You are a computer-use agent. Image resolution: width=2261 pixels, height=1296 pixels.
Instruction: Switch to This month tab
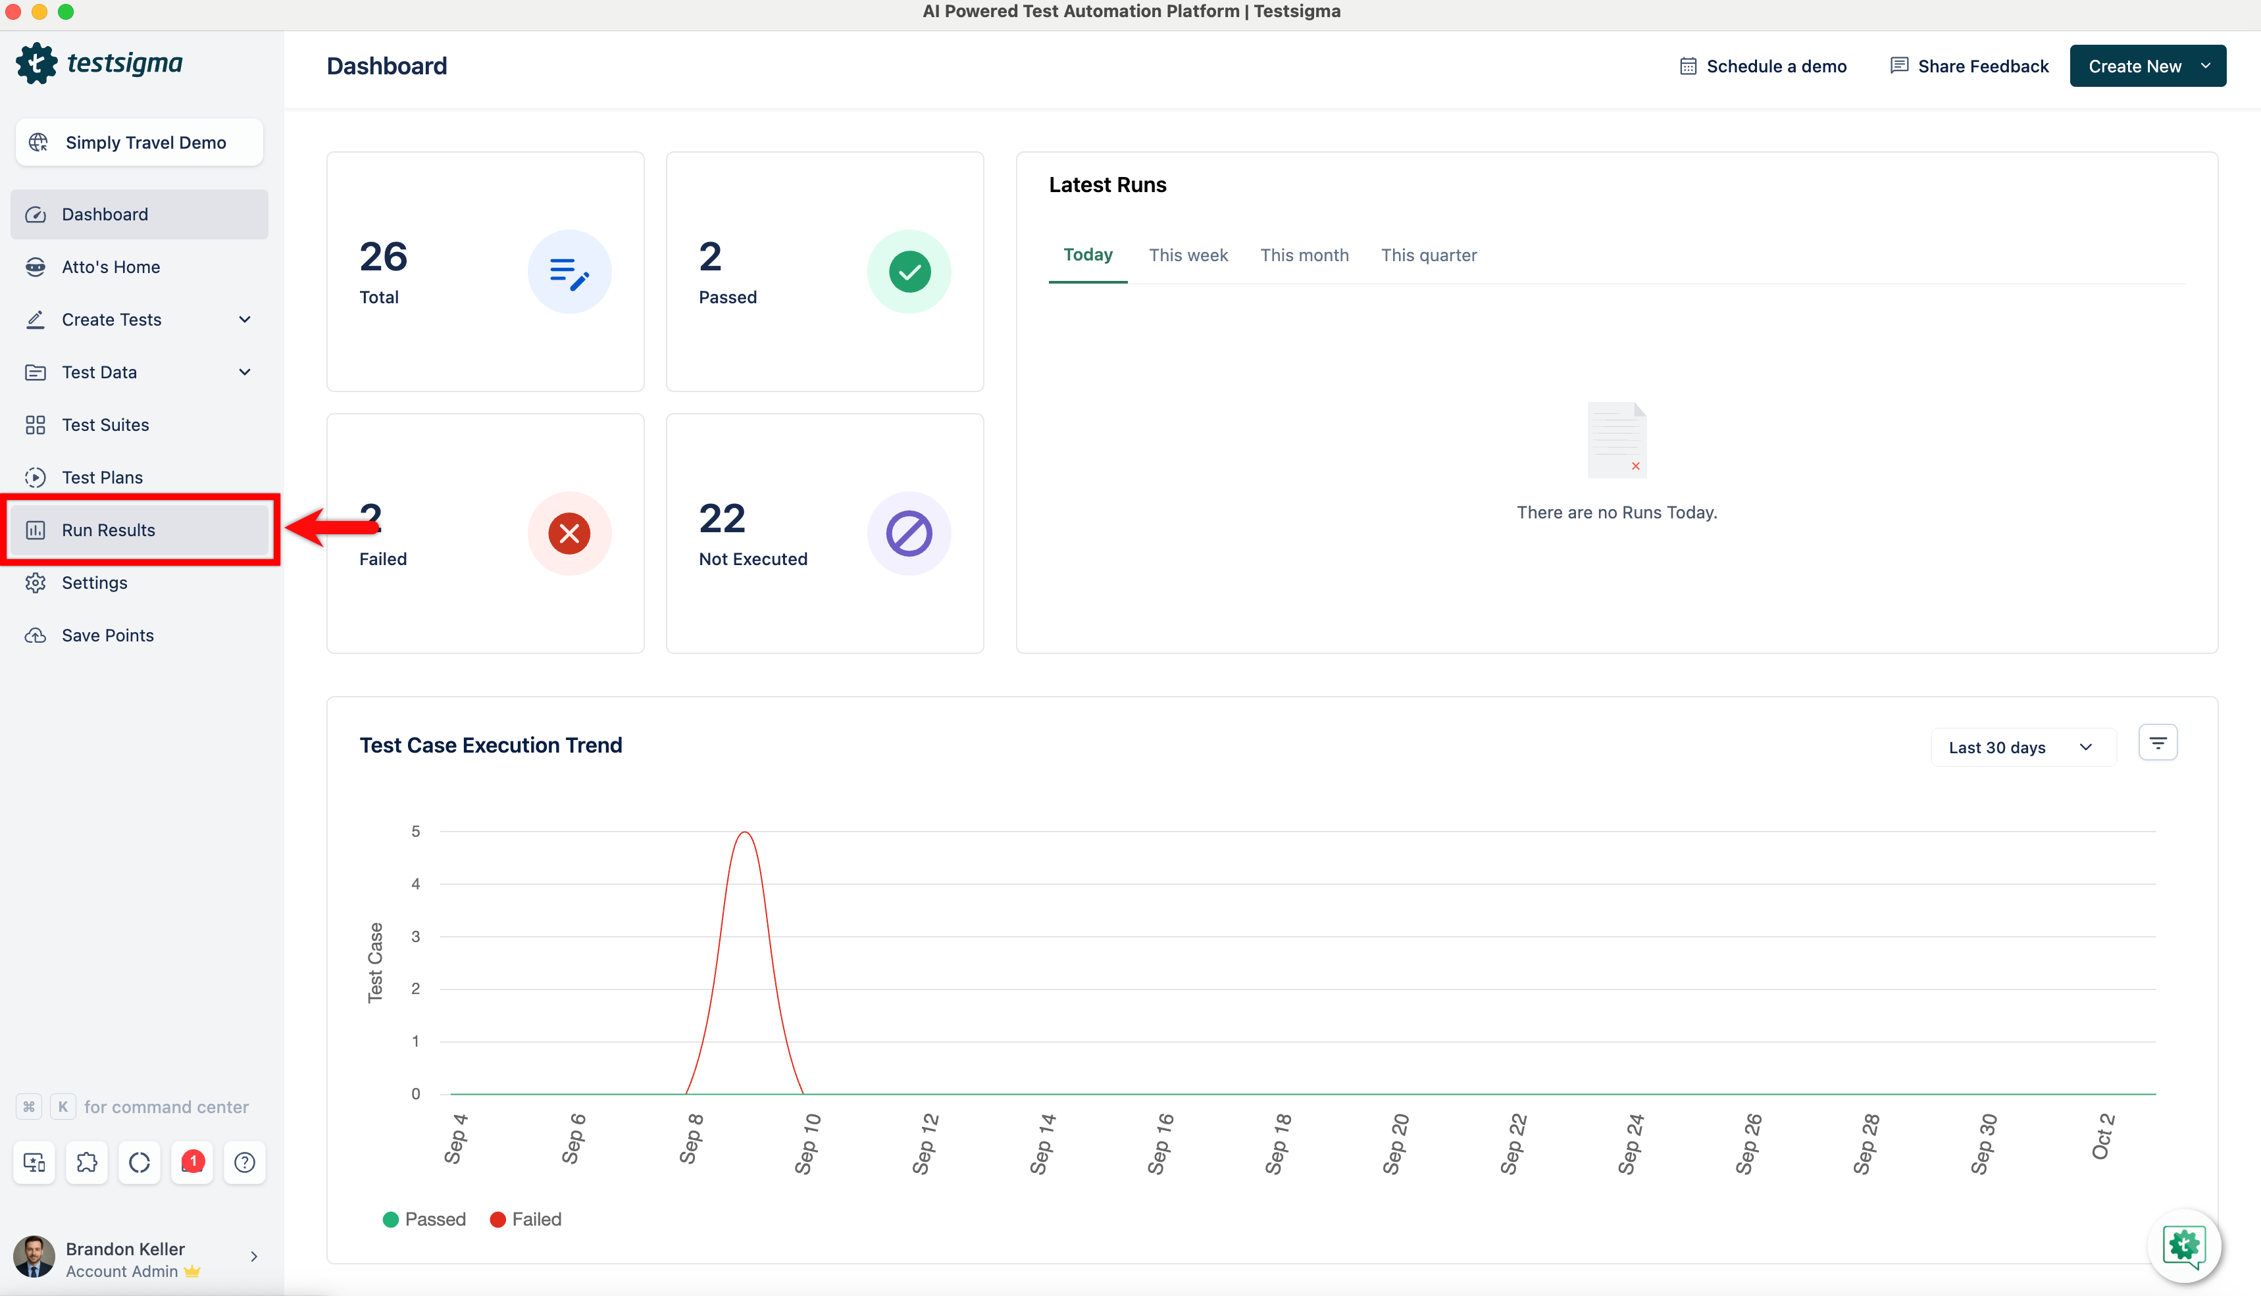[1304, 255]
